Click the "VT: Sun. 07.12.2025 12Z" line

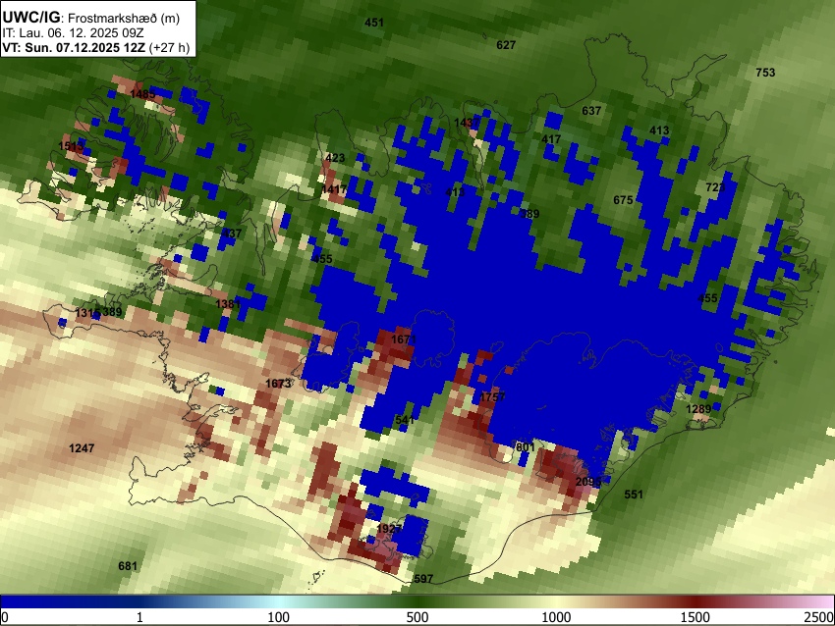coord(74,47)
